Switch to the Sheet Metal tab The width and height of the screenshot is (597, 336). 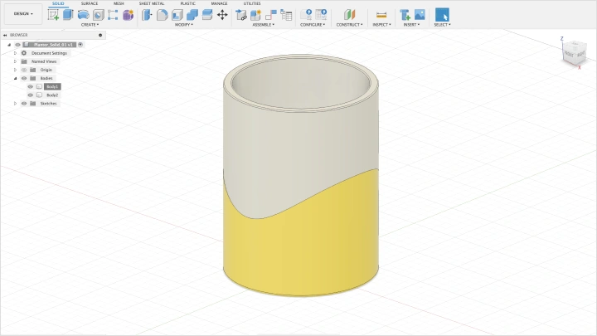[x=151, y=3]
